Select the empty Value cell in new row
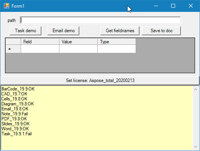Viewport: 200px width, 151px height. point(79,49)
